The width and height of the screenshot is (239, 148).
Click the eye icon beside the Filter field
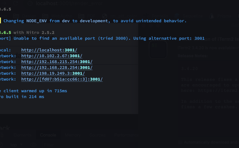coord(33,145)
